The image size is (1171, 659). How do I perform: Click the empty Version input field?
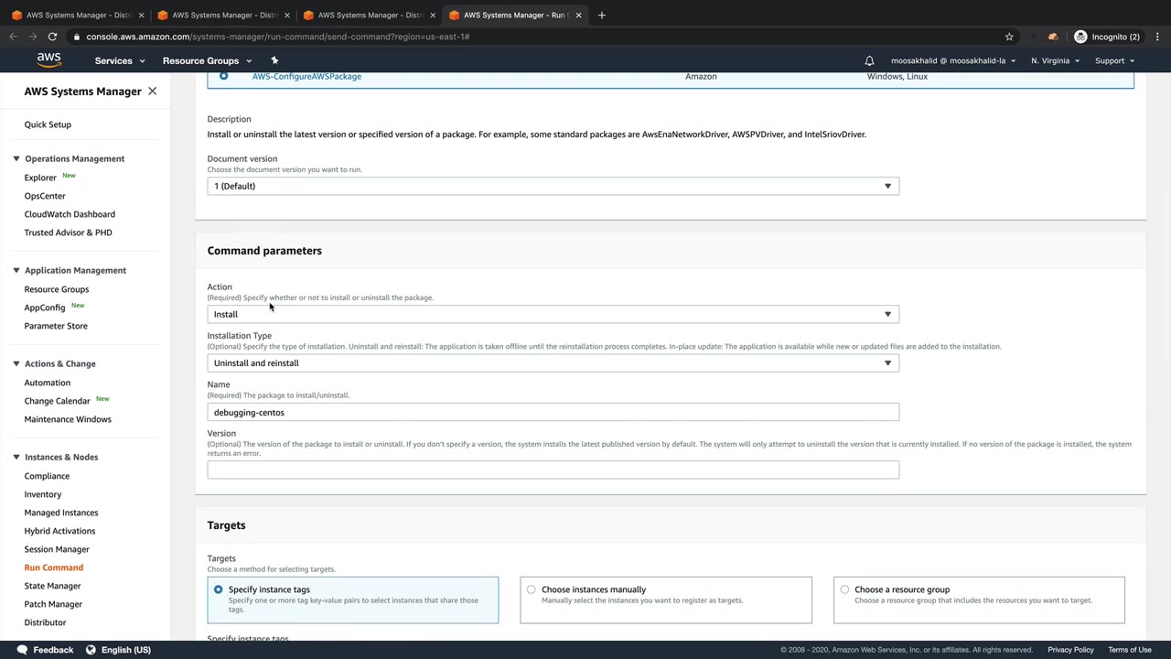point(553,470)
